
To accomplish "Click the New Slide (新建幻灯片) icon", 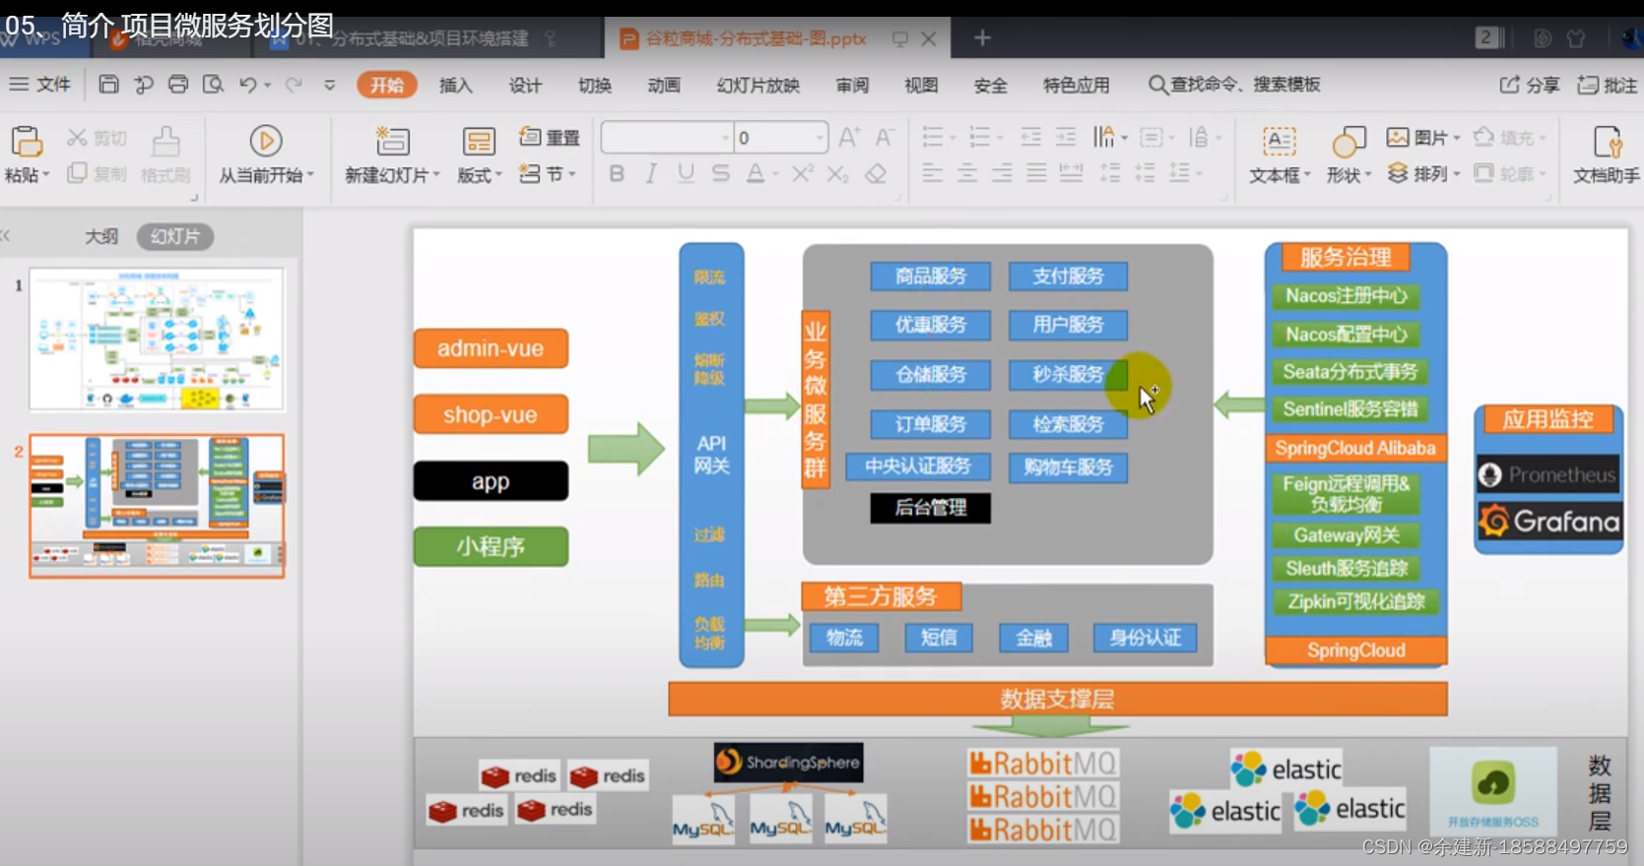I will click(x=392, y=142).
